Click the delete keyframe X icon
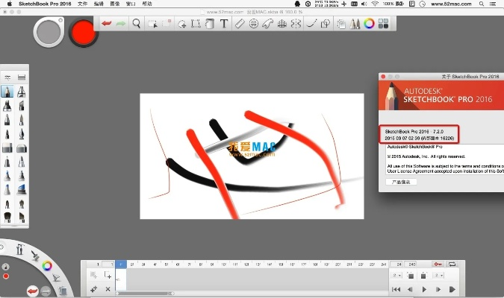 (108, 288)
